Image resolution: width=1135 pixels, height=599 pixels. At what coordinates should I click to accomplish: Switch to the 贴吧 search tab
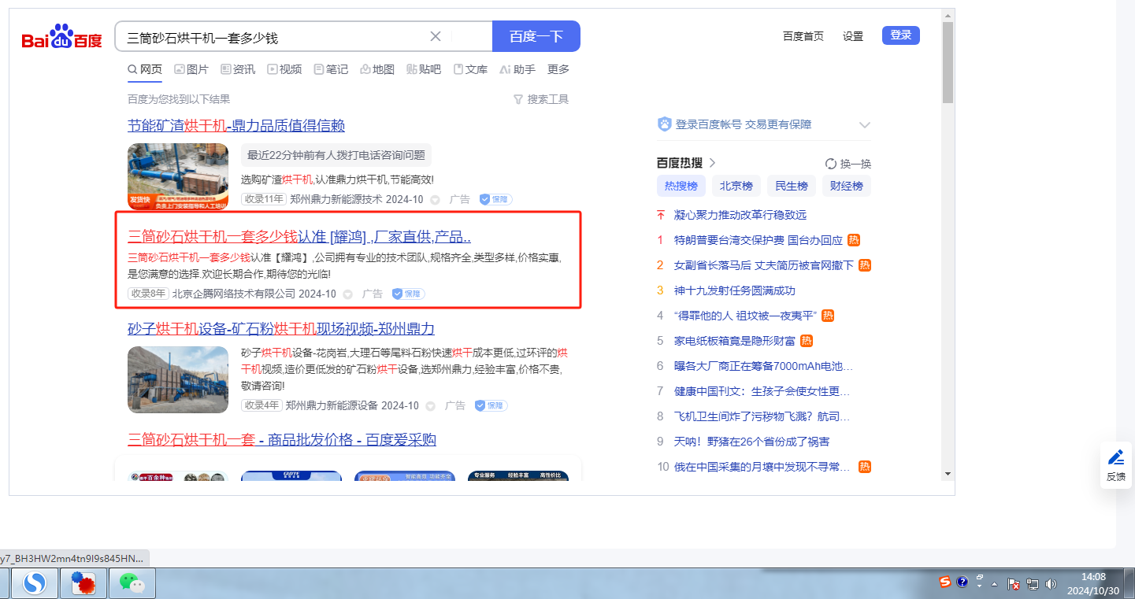click(x=424, y=69)
